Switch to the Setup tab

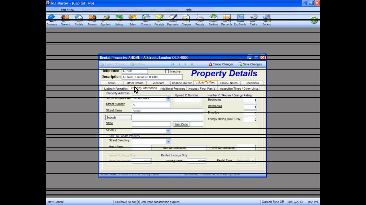coord(112,83)
